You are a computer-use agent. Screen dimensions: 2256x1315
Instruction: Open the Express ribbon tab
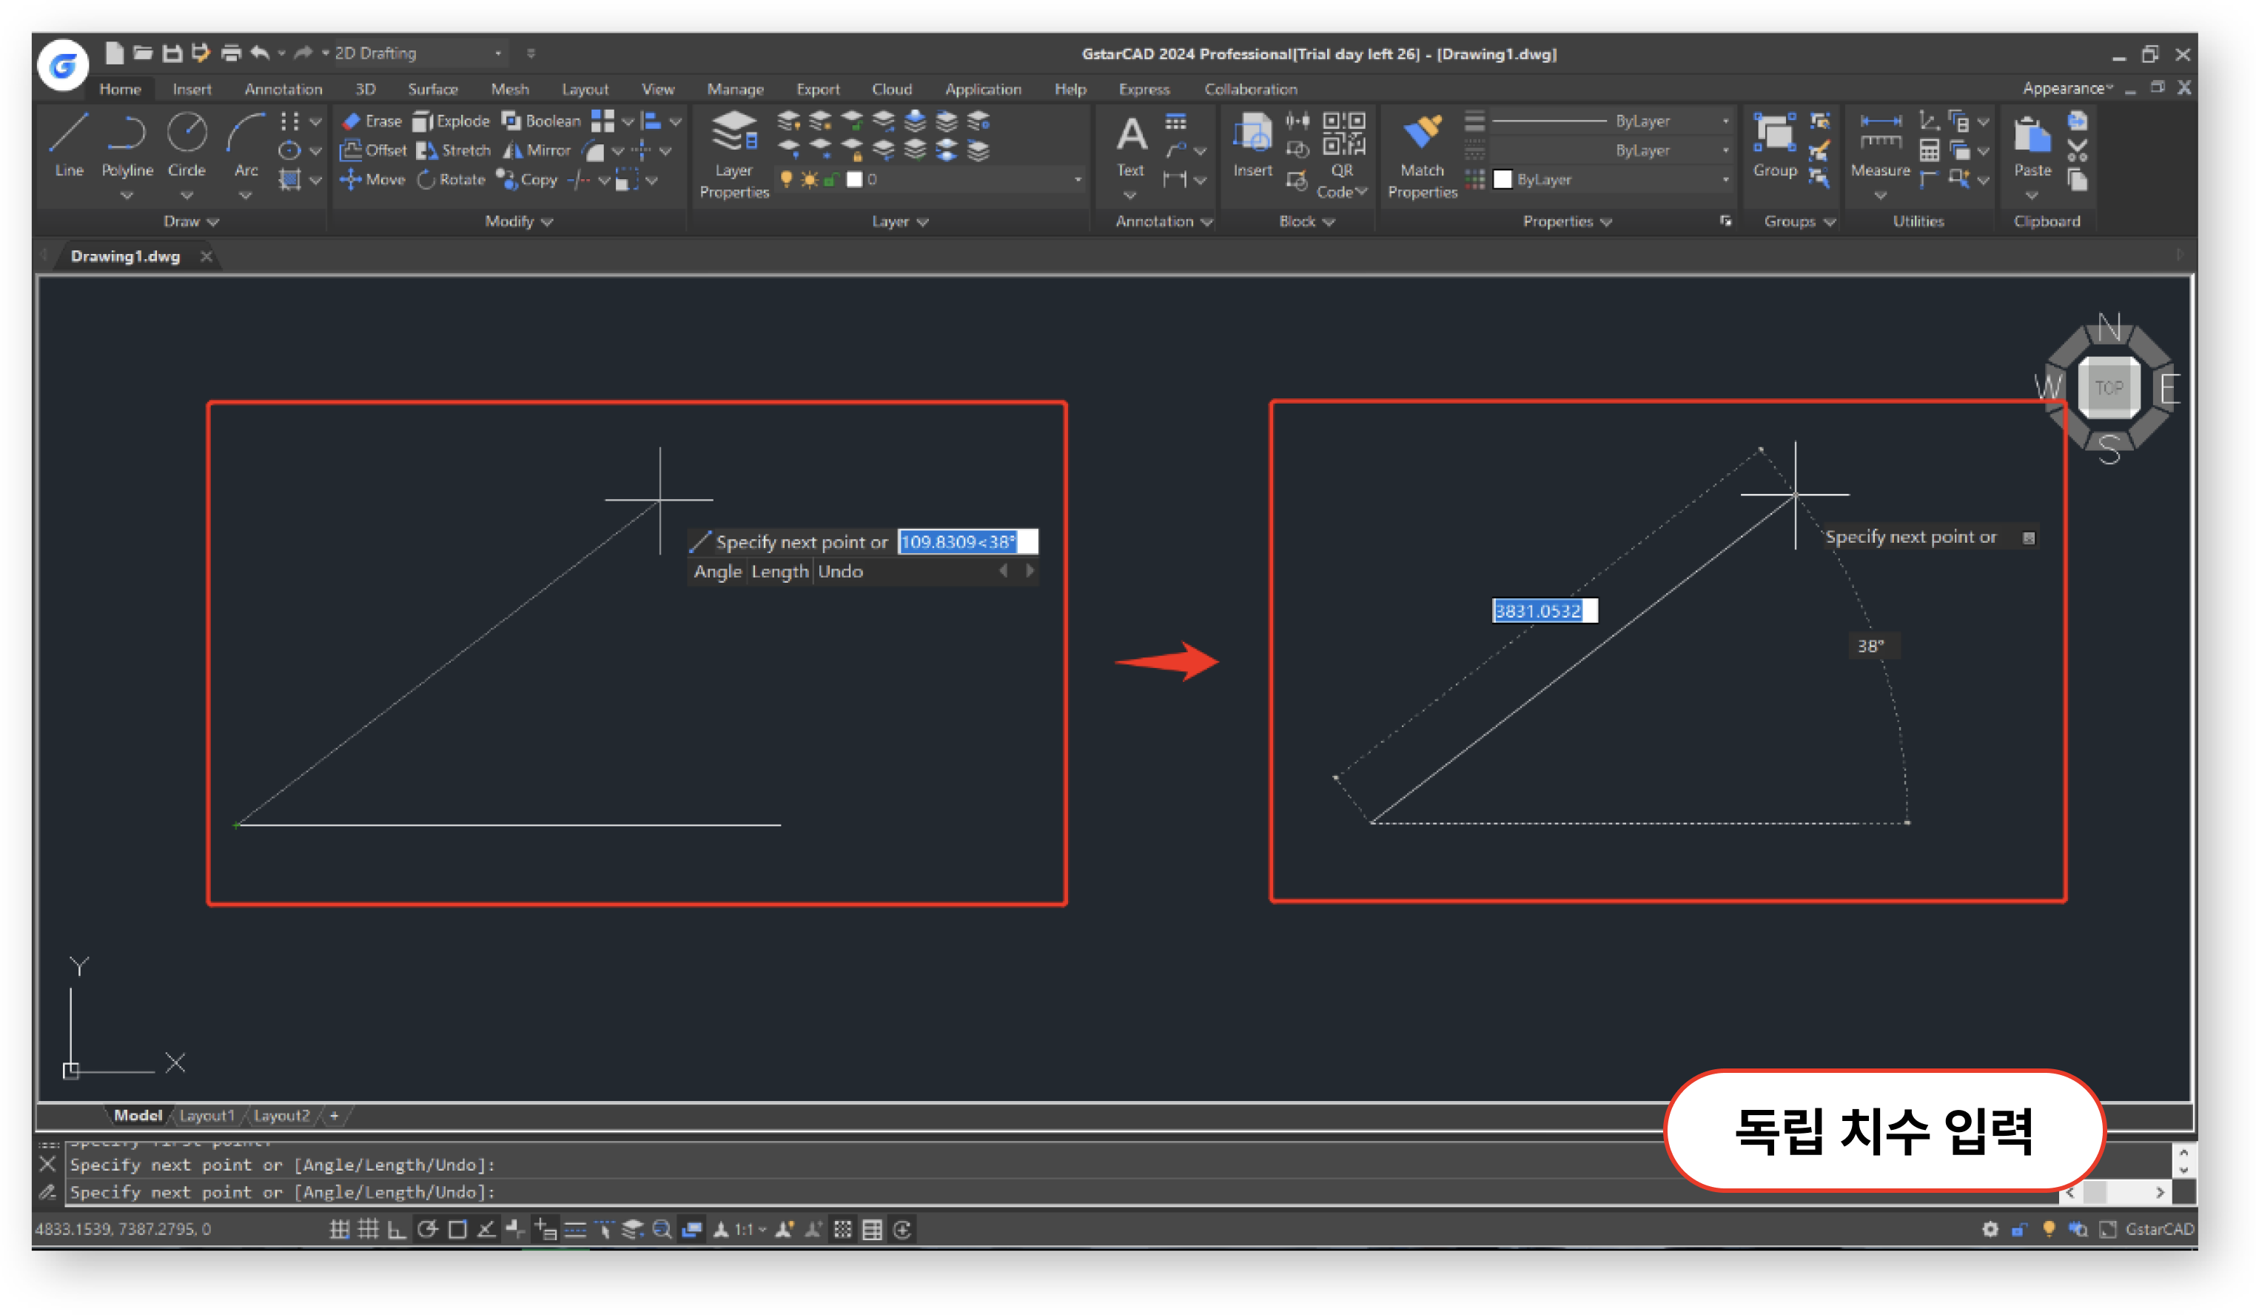coord(1144,89)
